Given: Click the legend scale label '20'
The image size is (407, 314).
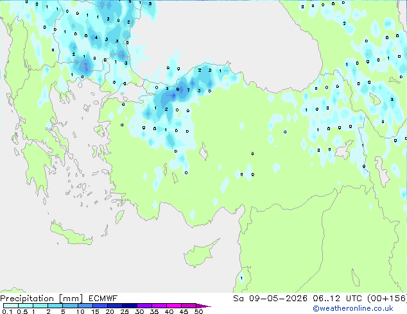Looking at the screenshot, I should tap(110, 311).
